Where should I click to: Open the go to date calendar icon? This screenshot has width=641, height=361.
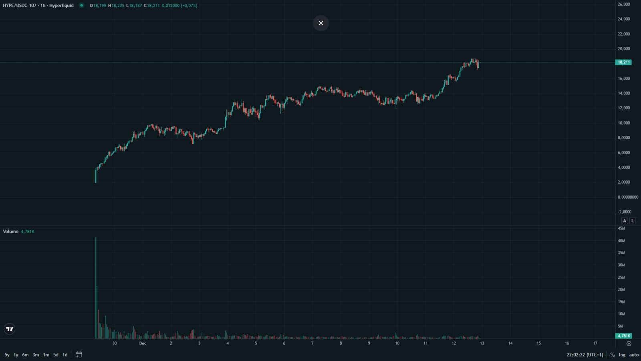[x=79, y=355]
